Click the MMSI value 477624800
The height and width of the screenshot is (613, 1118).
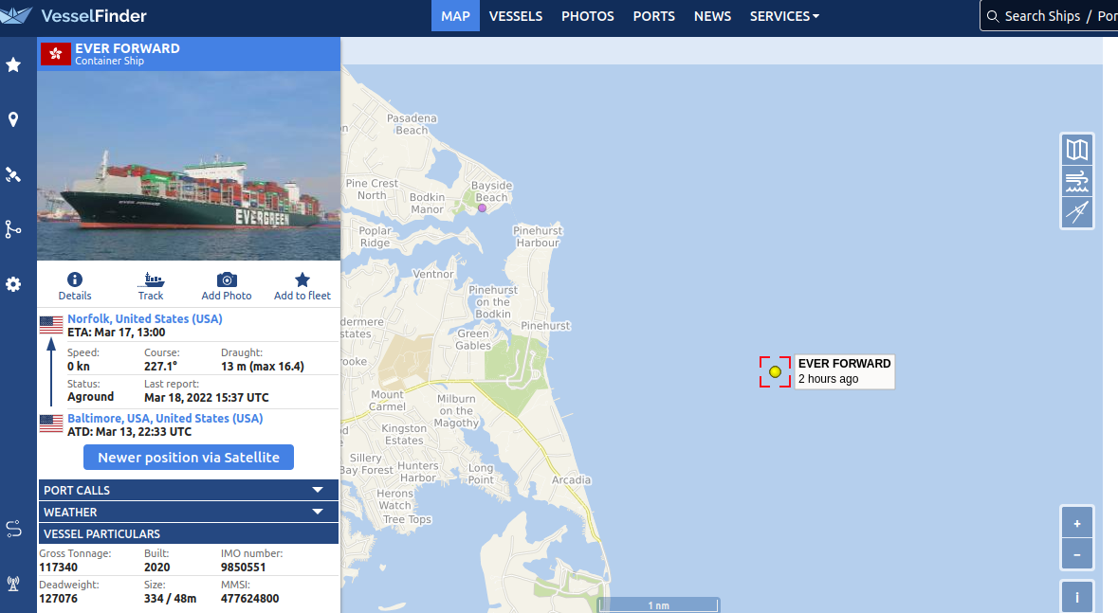[x=249, y=599]
